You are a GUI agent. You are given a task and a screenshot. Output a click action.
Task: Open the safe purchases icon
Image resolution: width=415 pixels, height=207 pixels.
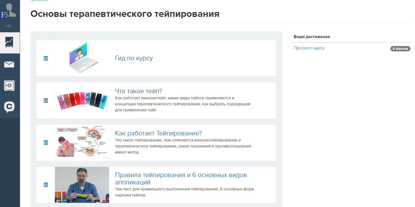10,86
